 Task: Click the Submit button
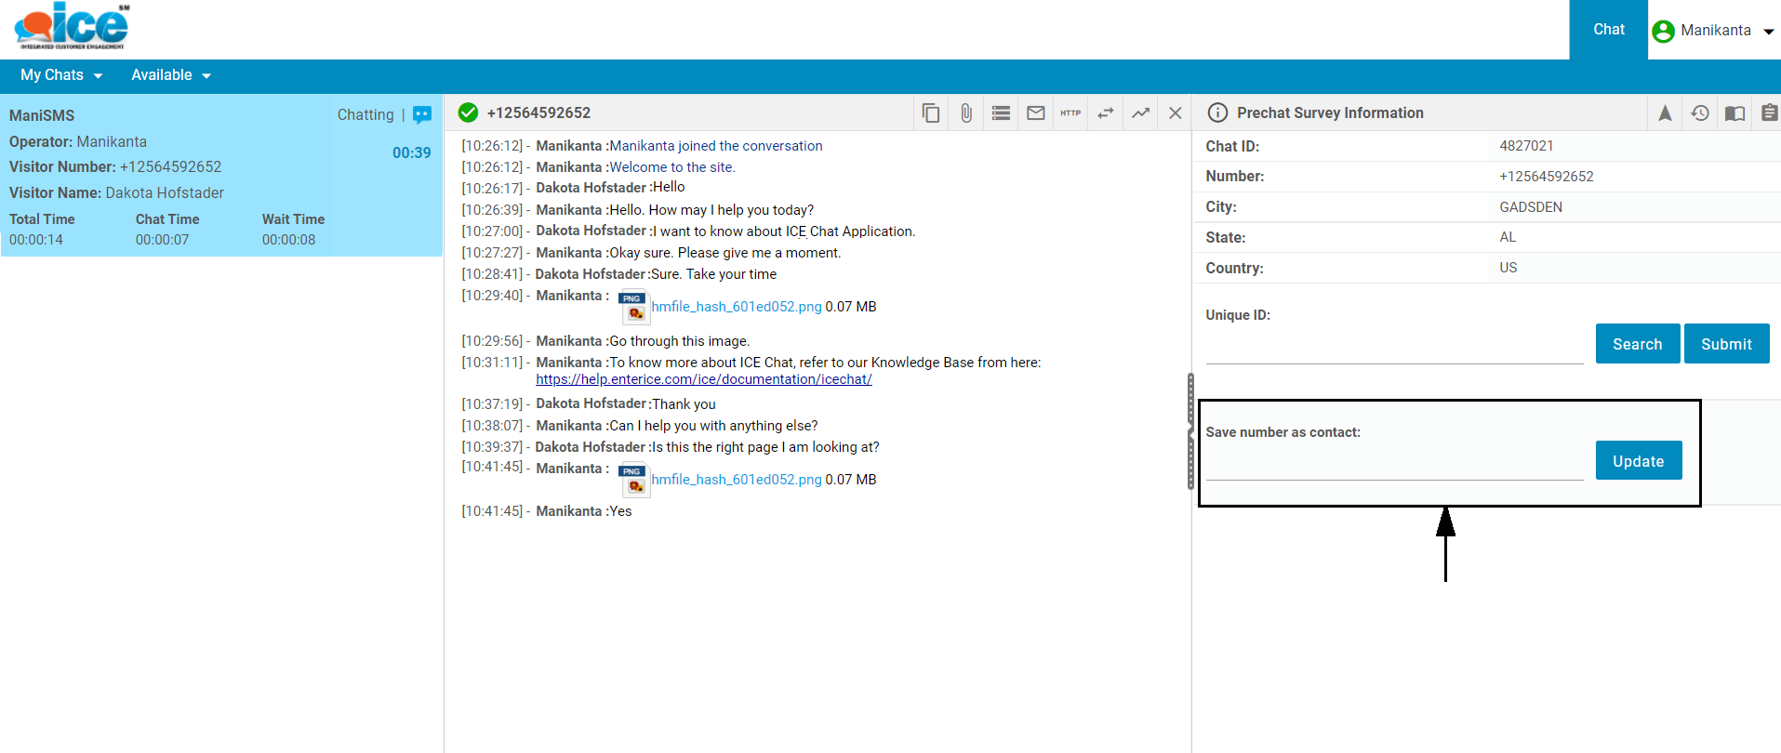pos(1726,344)
